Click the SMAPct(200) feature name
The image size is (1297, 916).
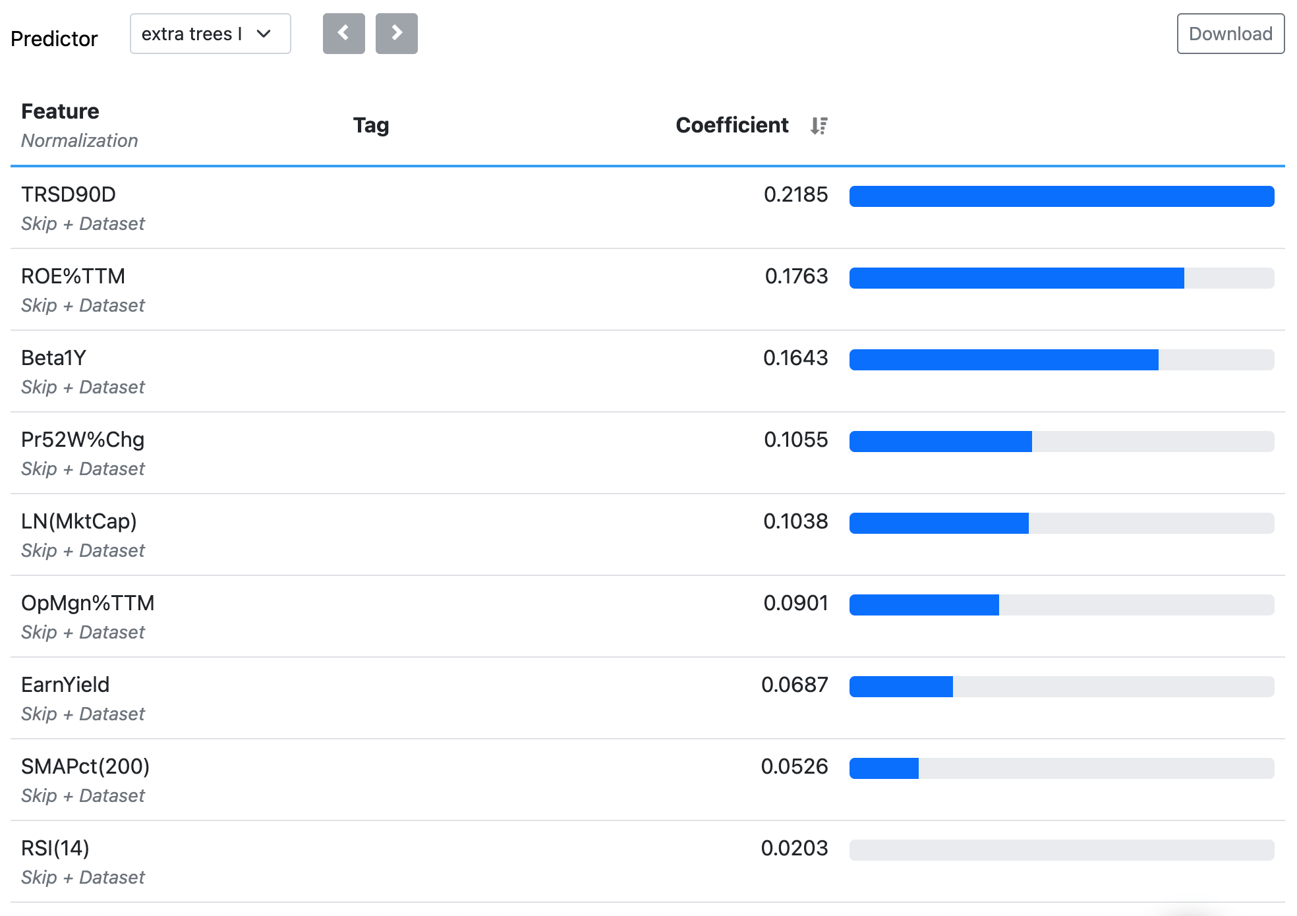85,766
